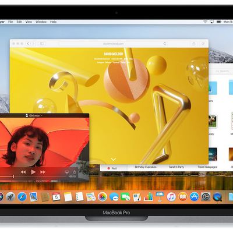Open the dog photo thumbnail in Finder
This screenshot has width=233, height=233.
(213, 121)
